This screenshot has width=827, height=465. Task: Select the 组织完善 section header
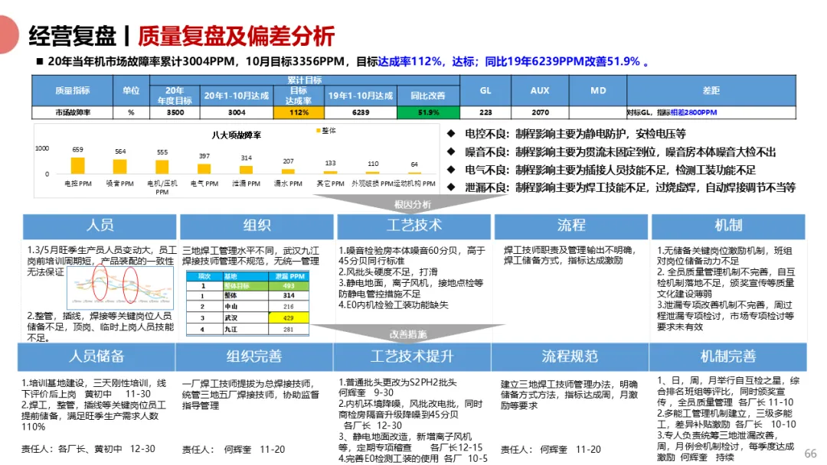pyautogui.click(x=254, y=356)
